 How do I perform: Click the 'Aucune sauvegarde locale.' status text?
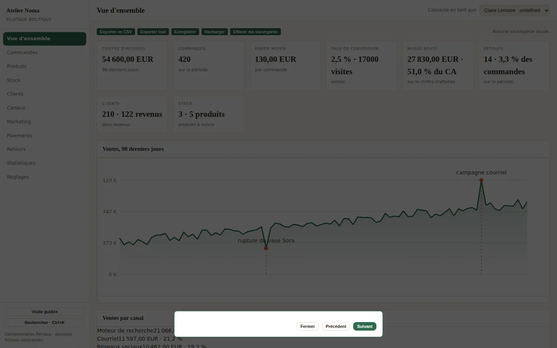point(521,32)
